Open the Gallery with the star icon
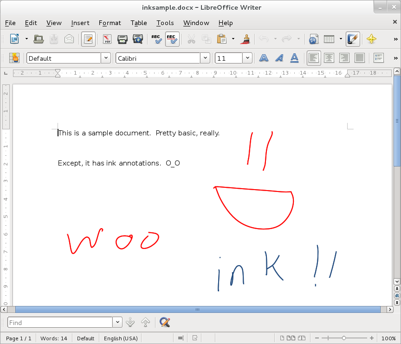401x344 pixels. click(x=371, y=39)
